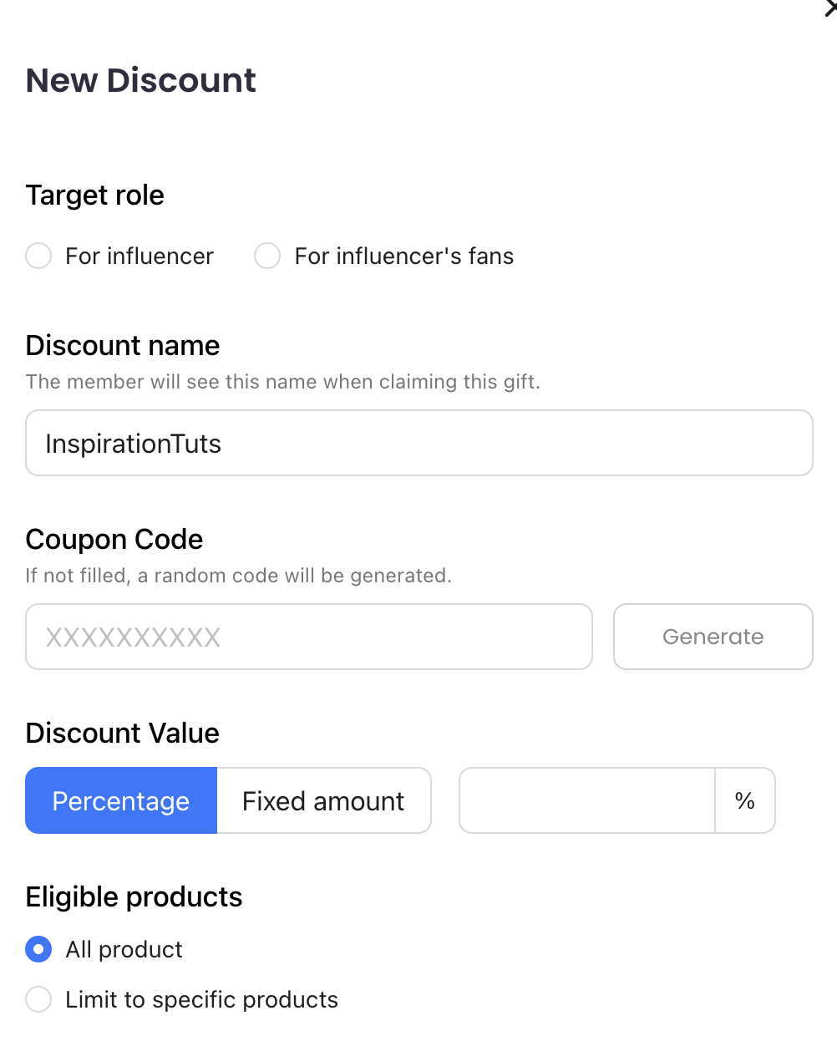Close the New Discount dialog
This screenshot has width=837, height=1046.
point(831,8)
